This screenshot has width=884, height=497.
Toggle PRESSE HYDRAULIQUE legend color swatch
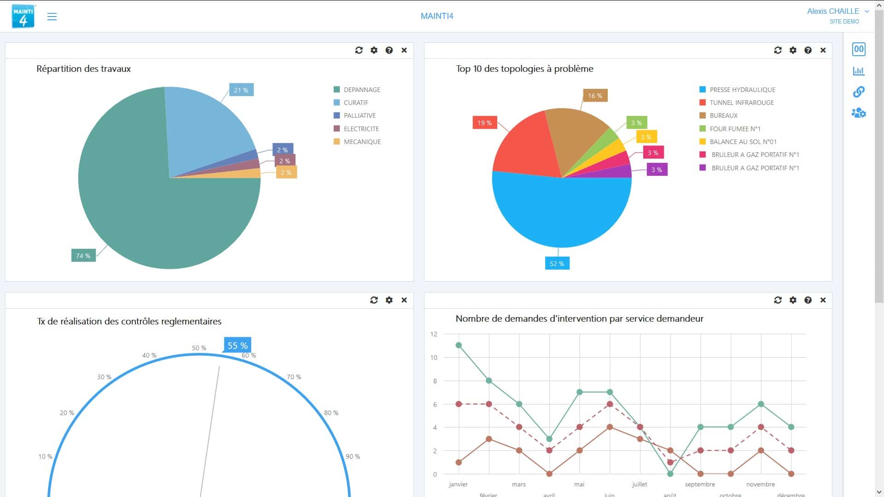(703, 89)
